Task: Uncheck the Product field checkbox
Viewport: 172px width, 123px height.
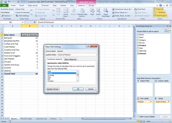Action: (x=138, y=45)
